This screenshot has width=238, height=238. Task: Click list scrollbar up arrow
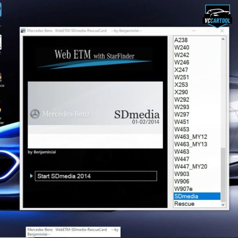click(x=223, y=39)
